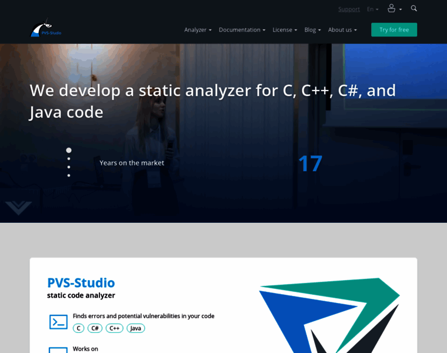The image size is (447, 353).
Task: Click the blue PVS-Studio heading
Action: click(81, 283)
